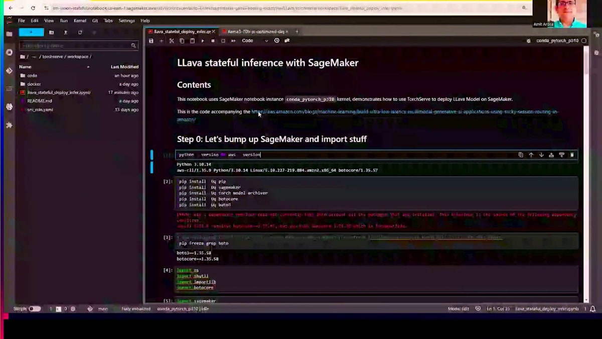Delete the active cell with trash icon
This screenshot has height=339, width=602.
click(x=572, y=155)
